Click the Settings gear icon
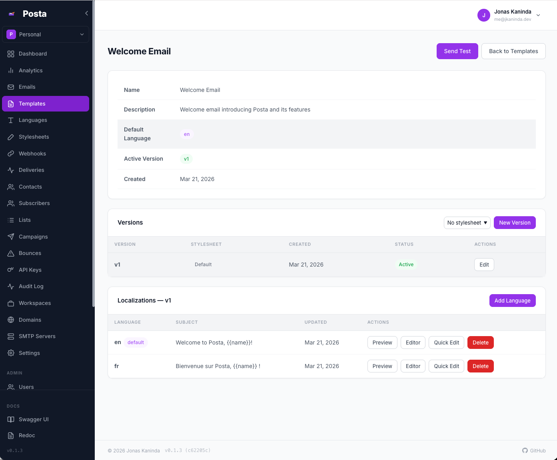The width and height of the screenshot is (557, 460). (11, 353)
